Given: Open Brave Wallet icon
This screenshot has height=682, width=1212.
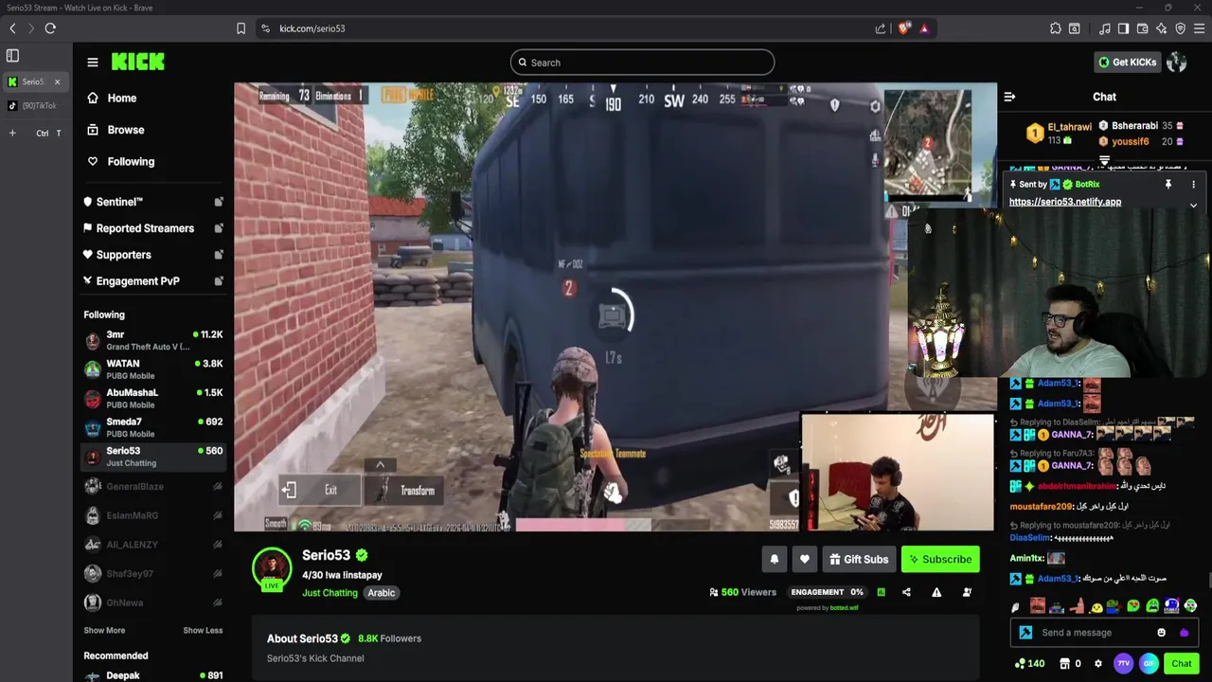Looking at the screenshot, I should 1143,28.
